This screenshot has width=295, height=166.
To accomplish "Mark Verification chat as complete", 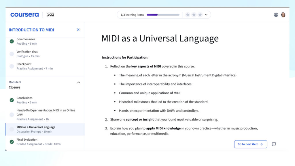I will (12, 54).
